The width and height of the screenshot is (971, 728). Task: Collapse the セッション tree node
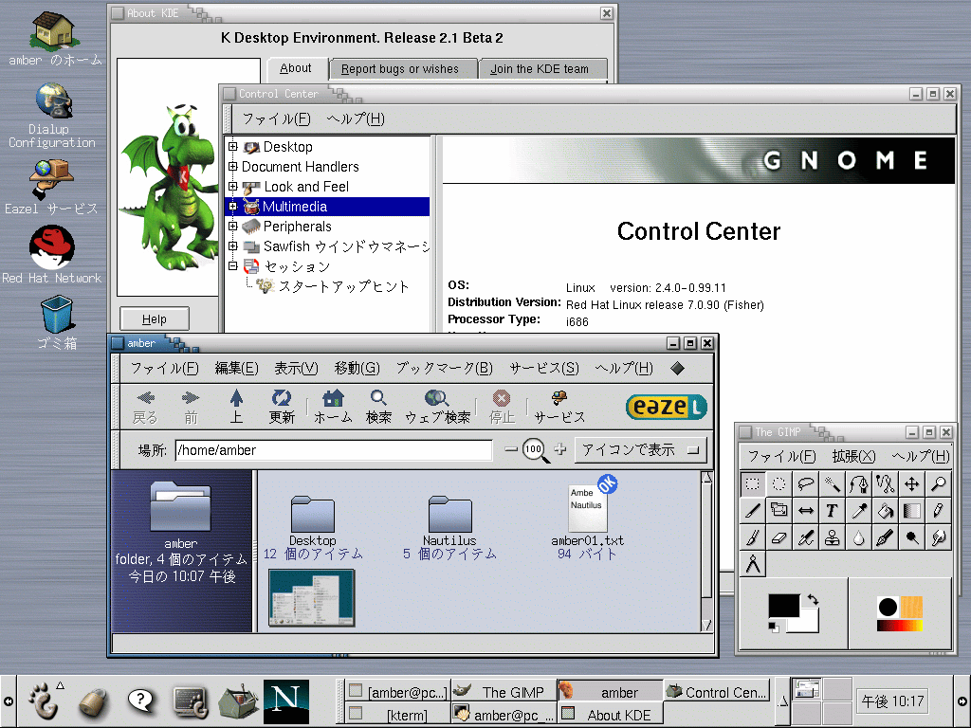[233, 266]
